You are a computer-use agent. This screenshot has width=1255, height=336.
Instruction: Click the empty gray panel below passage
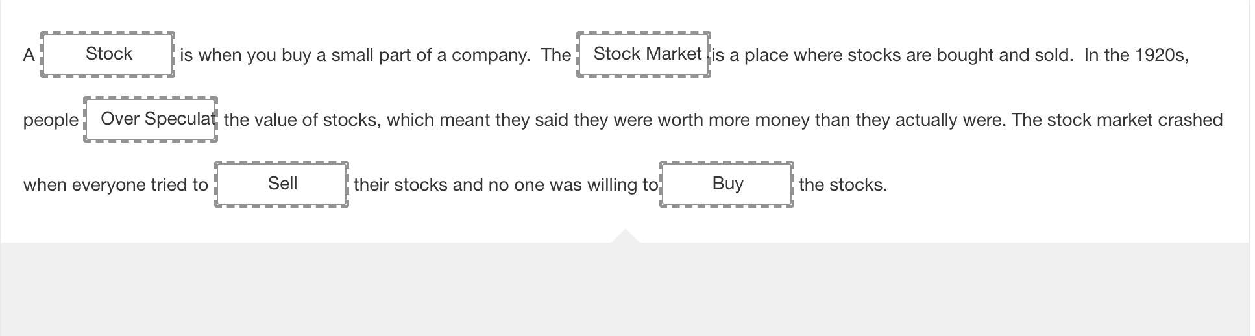pos(625,289)
